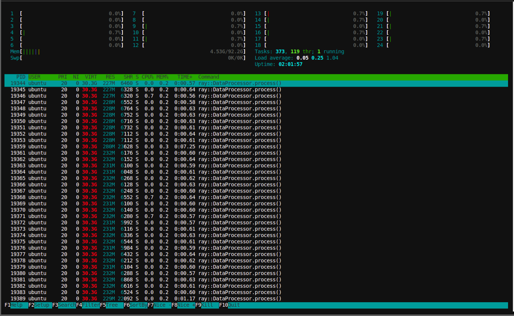Image resolution: width=514 pixels, height=316 pixels.
Task: Choose F9 Kill in the function bar
Action: coord(207,305)
